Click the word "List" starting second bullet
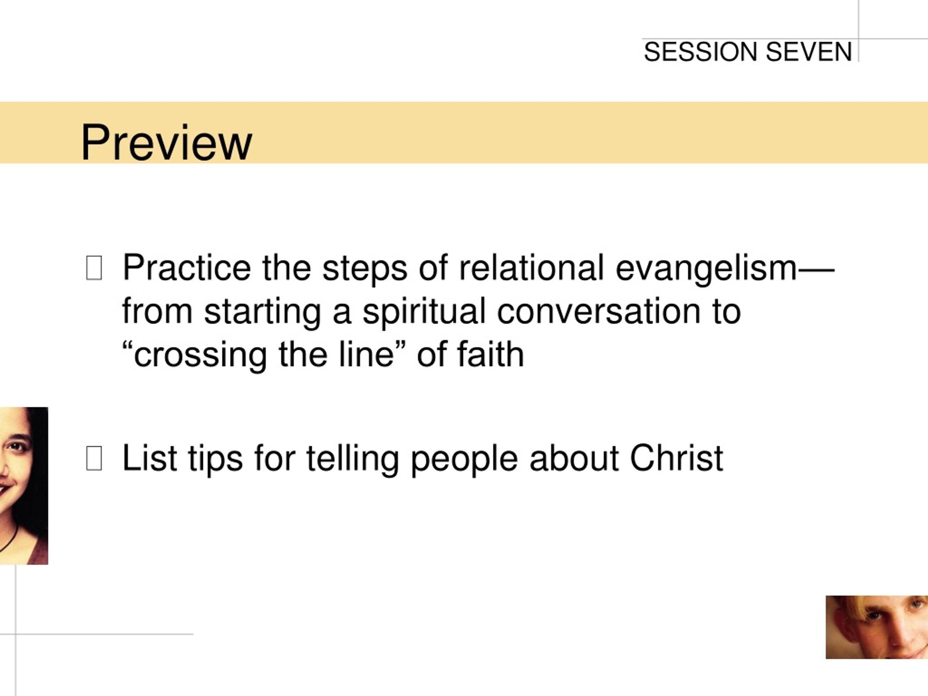 149,458
